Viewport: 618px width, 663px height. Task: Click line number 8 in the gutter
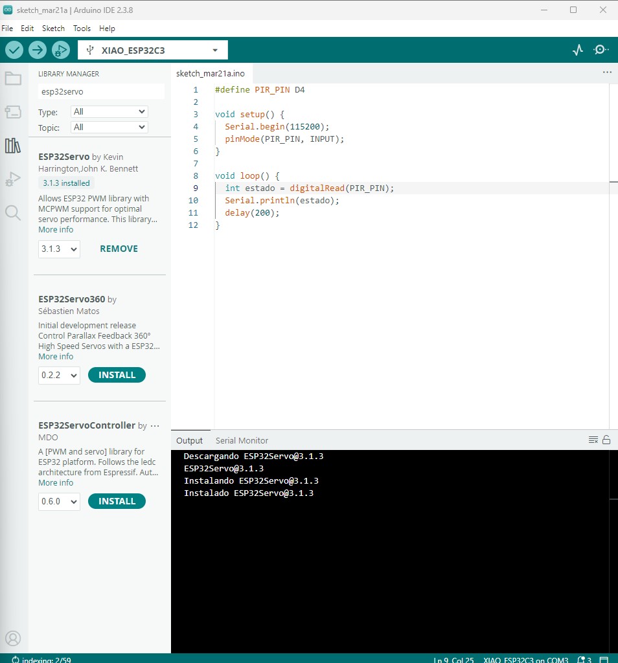(x=196, y=176)
